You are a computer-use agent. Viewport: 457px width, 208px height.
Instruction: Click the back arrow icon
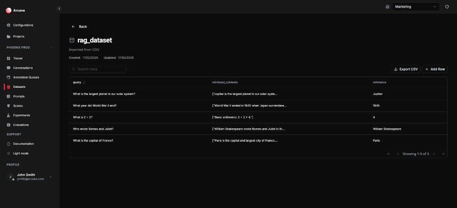click(x=73, y=26)
